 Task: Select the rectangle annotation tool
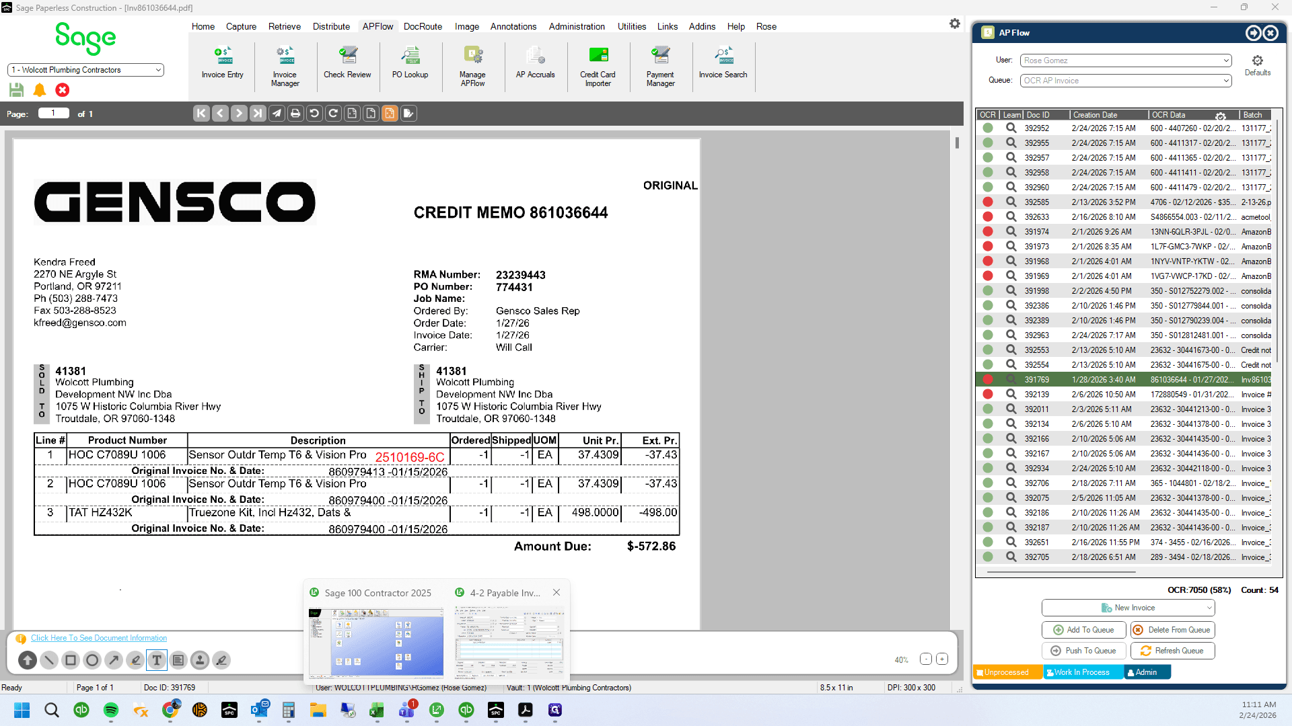point(71,660)
